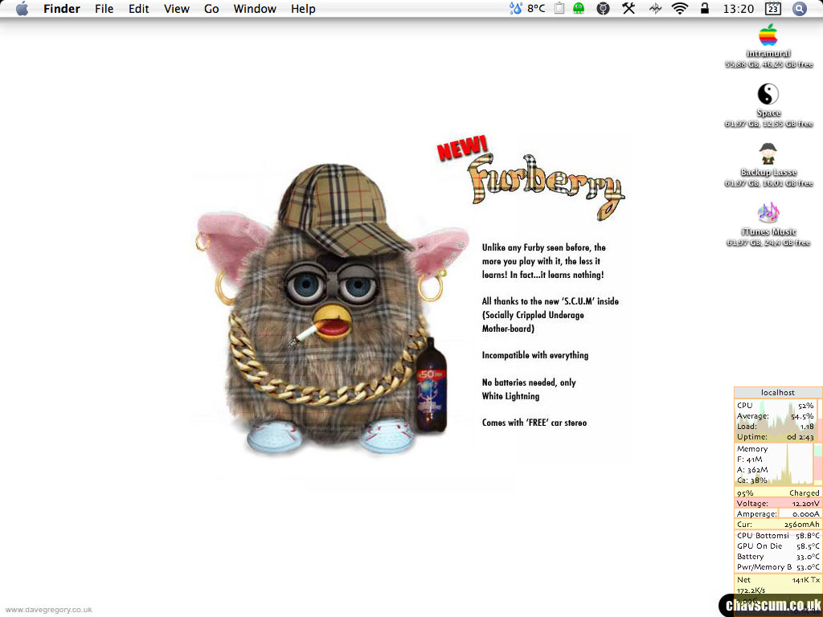Open Spotlight search magnifier icon
This screenshot has height=617, width=823.
[x=800, y=8]
